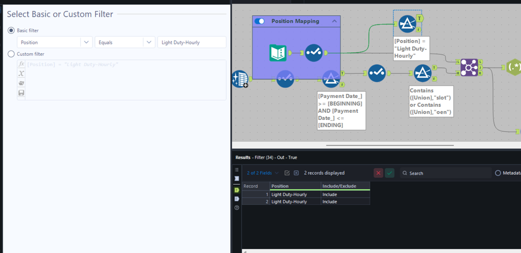Viewport: 521px width, 253px height.
Task: Click the save expression disk icon
Action: [21, 93]
